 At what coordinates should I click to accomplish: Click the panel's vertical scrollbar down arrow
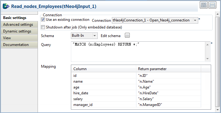click(217, 110)
